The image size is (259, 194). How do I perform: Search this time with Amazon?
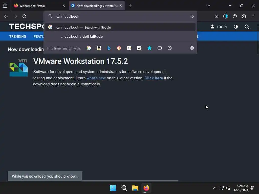click(99, 48)
